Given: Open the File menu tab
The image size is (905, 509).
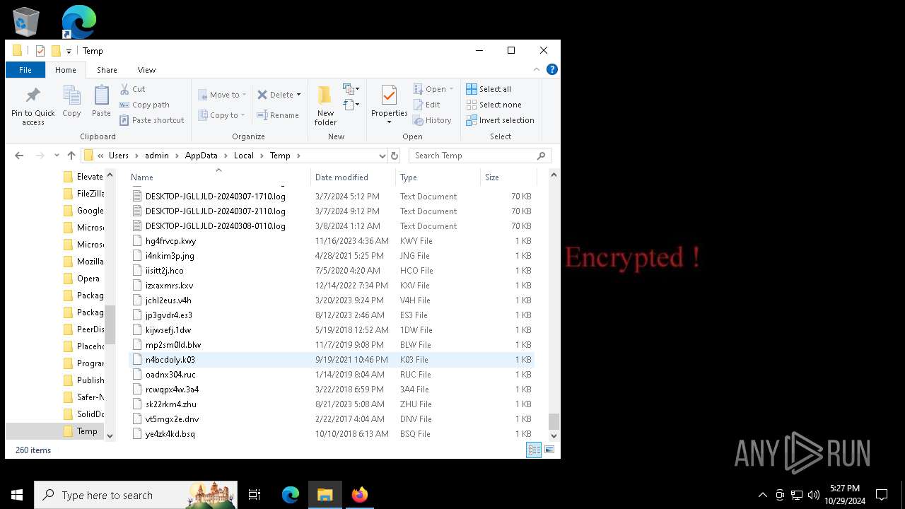Looking at the screenshot, I should point(25,70).
